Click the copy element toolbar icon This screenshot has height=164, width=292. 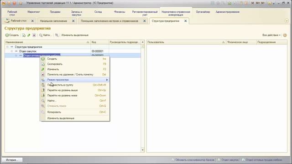(x=24, y=35)
